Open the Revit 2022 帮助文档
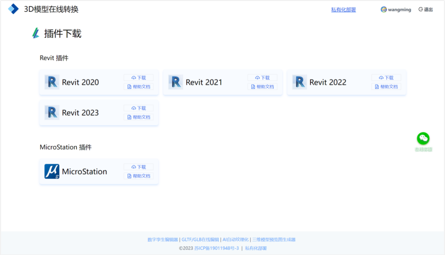The height and width of the screenshot is (255, 445). click(x=386, y=87)
